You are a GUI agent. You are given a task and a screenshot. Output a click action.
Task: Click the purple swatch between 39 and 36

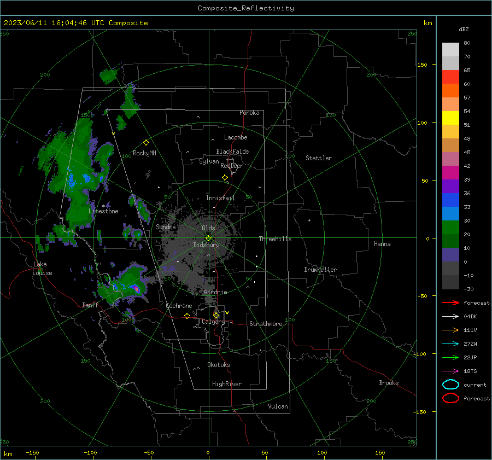[450, 187]
